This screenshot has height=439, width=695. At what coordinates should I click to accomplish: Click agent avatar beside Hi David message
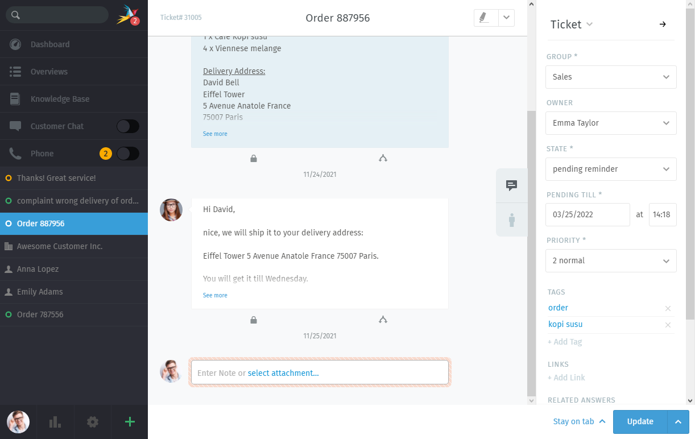click(171, 210)
